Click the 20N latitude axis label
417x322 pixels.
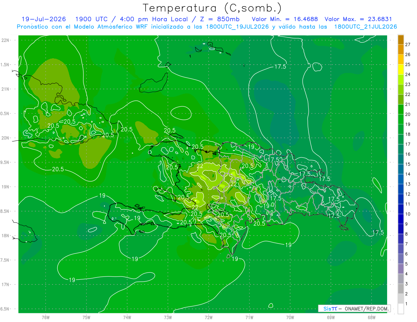[x=5, y=138]
